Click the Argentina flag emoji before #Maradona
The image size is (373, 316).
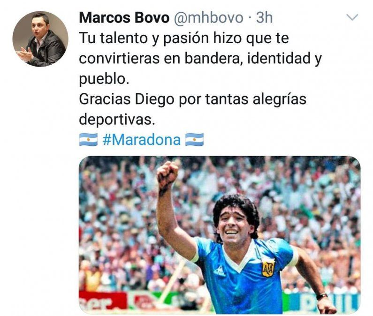pos(88,140)
